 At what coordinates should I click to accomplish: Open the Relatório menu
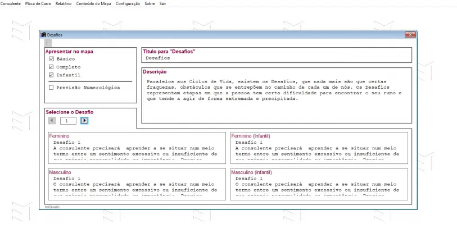coord(64,3)
